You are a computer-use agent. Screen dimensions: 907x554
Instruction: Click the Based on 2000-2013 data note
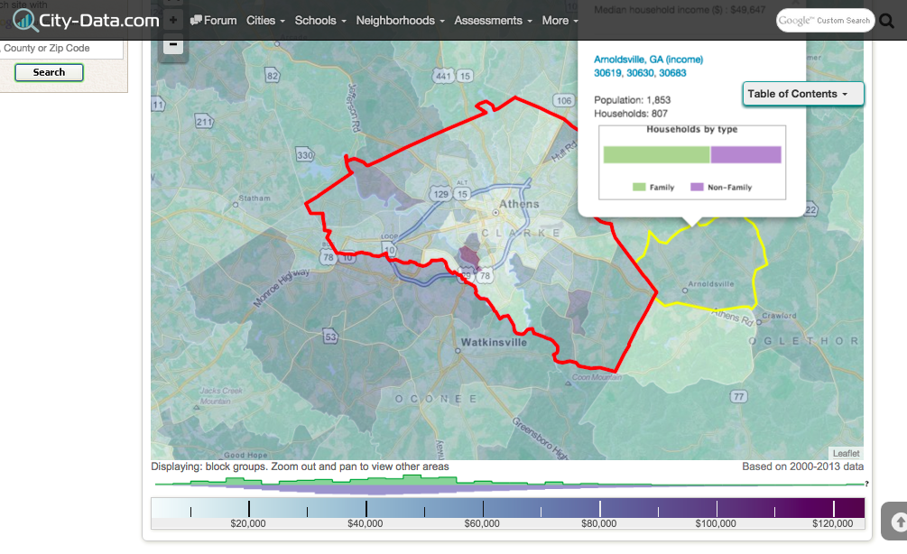pyautogui.click(x=803, y=466)
